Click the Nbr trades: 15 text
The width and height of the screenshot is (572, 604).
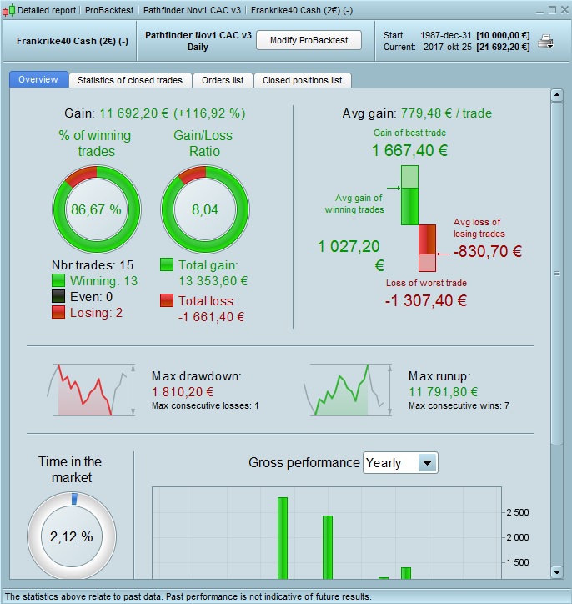coord(93,265)
